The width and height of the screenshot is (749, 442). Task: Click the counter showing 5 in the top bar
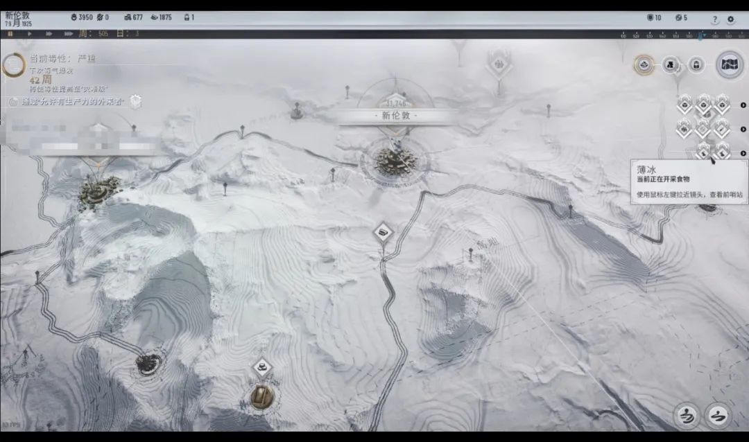(681, 17)
